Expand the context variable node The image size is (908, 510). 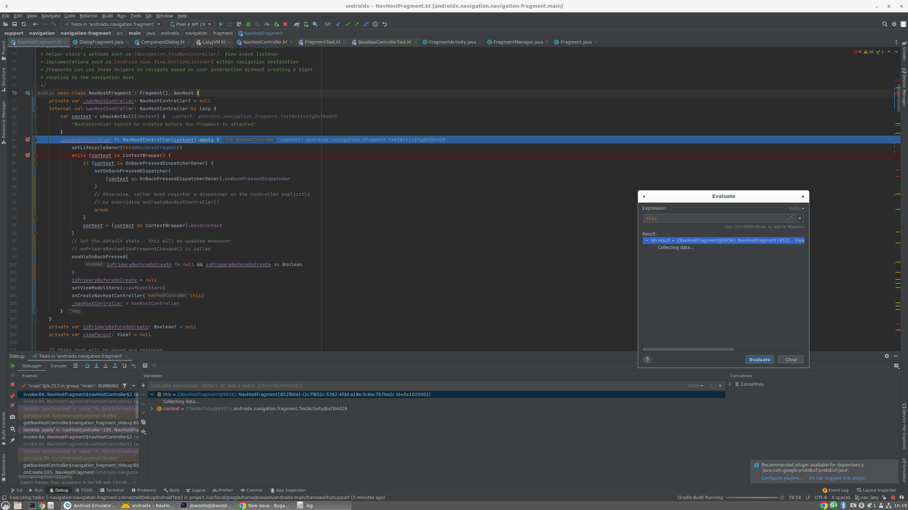(x=152, y=409)
